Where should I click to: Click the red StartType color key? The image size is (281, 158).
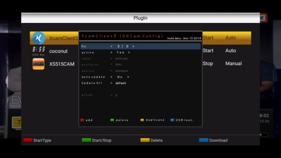(x=28, y=140)
